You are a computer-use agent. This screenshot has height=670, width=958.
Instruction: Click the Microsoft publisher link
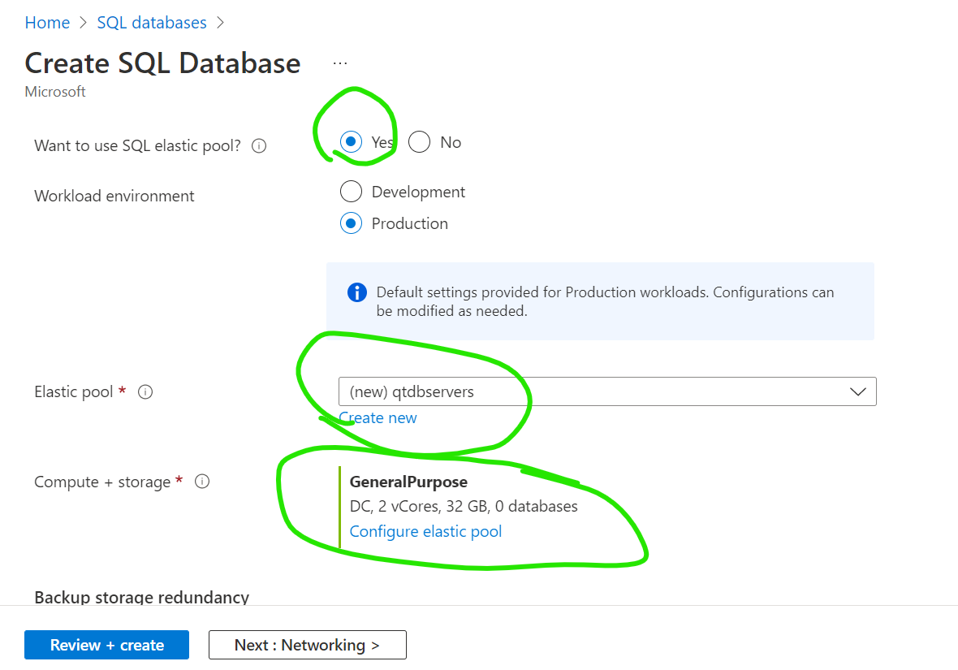[x=55, y=91]
